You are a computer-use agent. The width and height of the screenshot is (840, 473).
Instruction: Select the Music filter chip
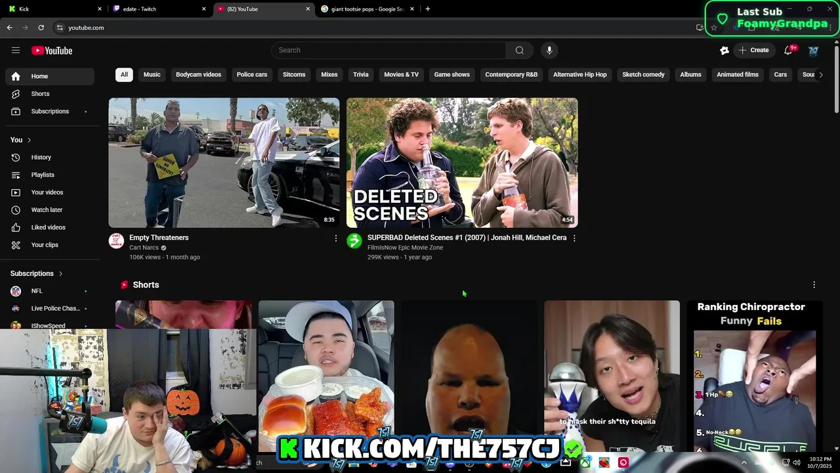(152, 75)
